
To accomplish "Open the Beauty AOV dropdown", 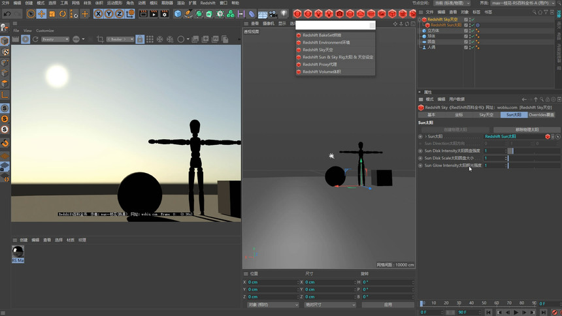I will click(x=55, y=39).
